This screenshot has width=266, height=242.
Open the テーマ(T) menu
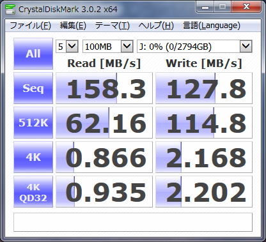112,26
